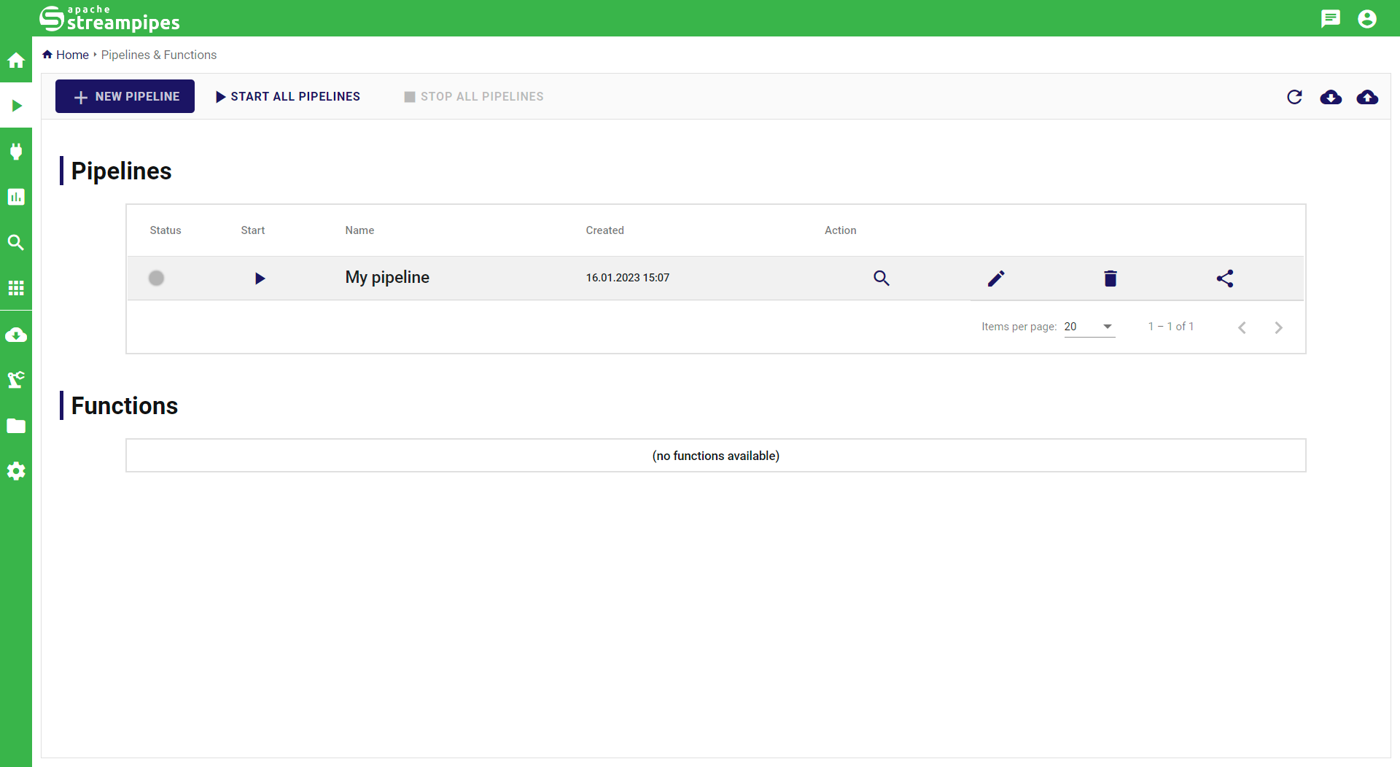Open the settings gear in sidebar
The image size is (1400, 767).
pyautogui.click(x=16, y=471)
